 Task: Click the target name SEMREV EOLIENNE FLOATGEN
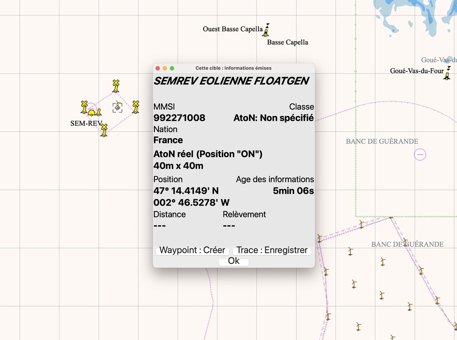pos(231,81)
